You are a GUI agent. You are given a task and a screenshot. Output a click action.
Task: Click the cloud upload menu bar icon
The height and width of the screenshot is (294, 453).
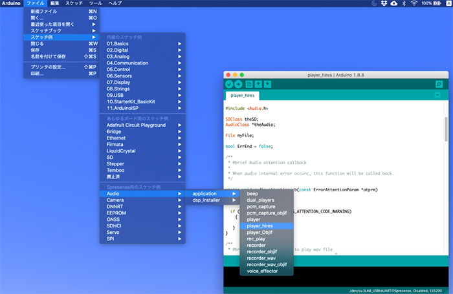393,3
